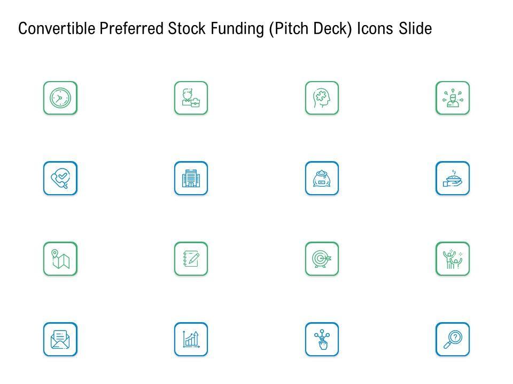
Task: Click the map with location pin icon
Action: (x=60, y=259)
